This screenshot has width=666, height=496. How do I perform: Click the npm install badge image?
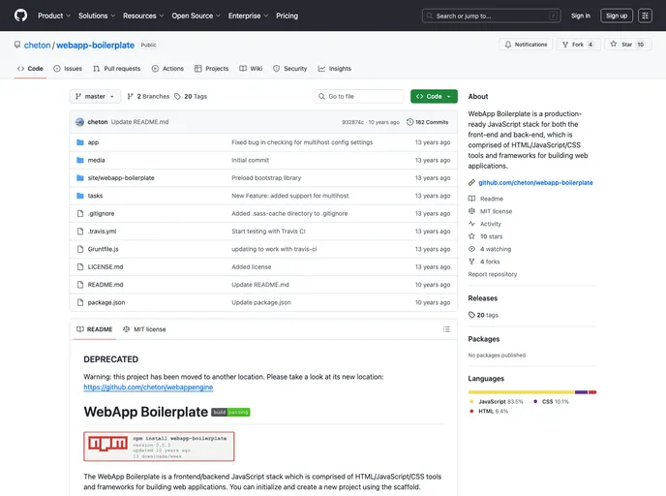coord(159,447)
